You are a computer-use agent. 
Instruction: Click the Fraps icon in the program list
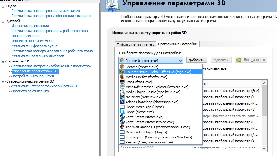point(122,82)
